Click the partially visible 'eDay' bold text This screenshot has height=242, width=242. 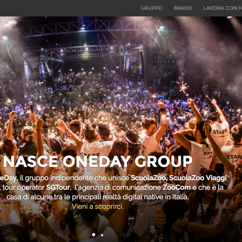point(8,178)
